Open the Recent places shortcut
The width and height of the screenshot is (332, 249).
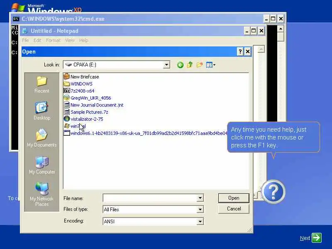click(42, 85)
